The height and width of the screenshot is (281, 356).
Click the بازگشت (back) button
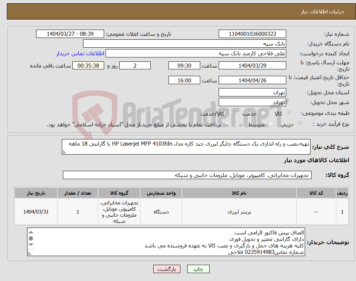[167, 269]
